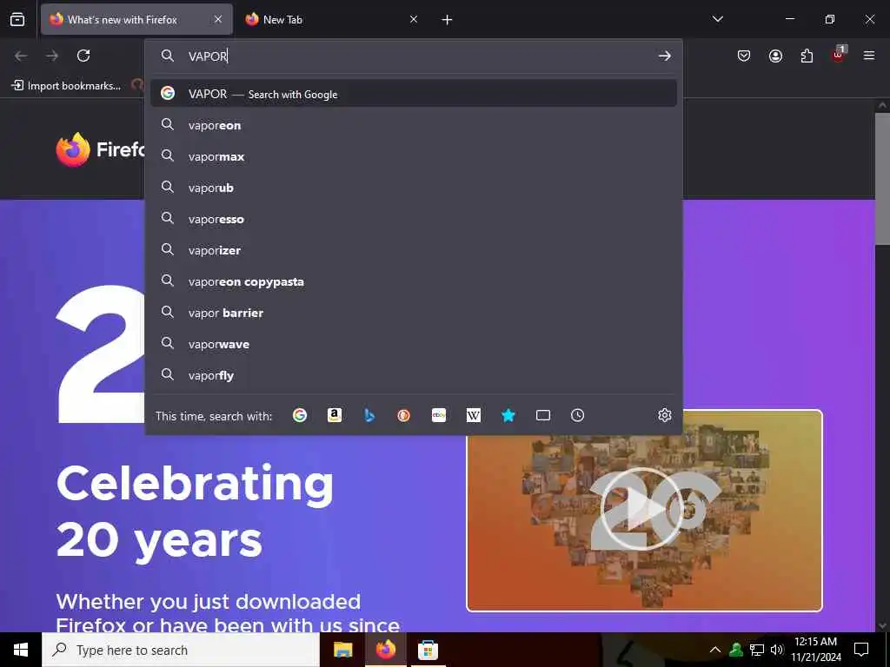The image size is (890, 667).
Task: Search in Bookmarks star icon
Action: 508,415
